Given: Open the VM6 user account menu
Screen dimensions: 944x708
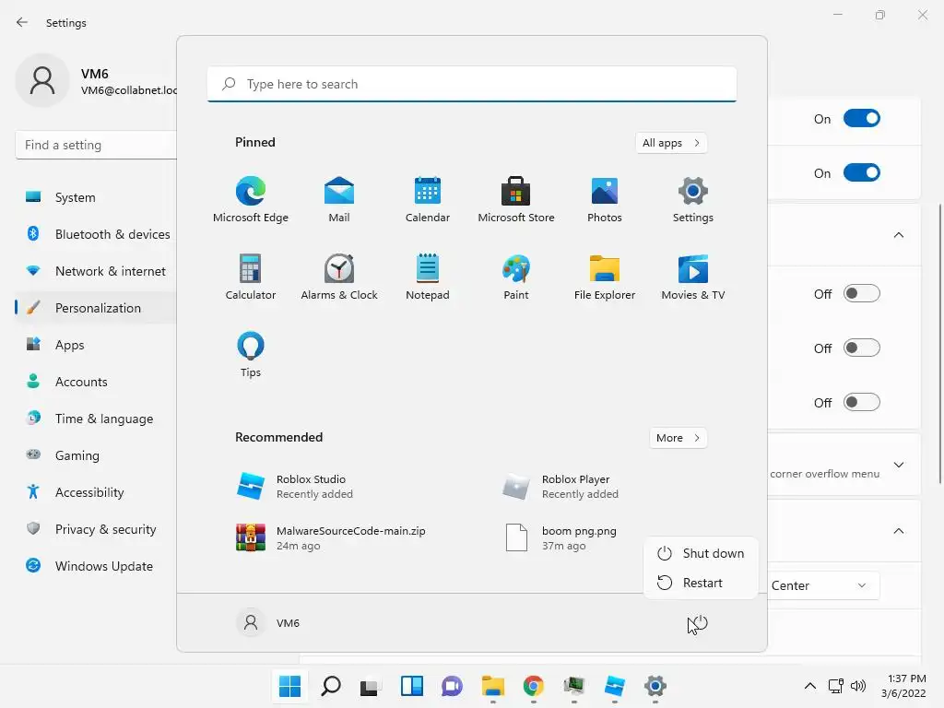Looking at the screenshot, I should tap(268, 623).
